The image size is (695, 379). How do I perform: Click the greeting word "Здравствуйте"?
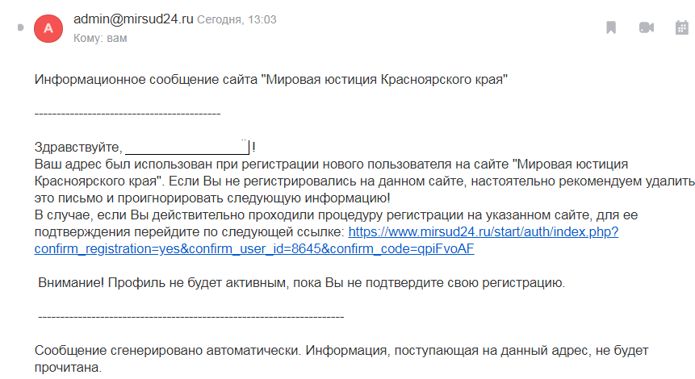point(77,148)
